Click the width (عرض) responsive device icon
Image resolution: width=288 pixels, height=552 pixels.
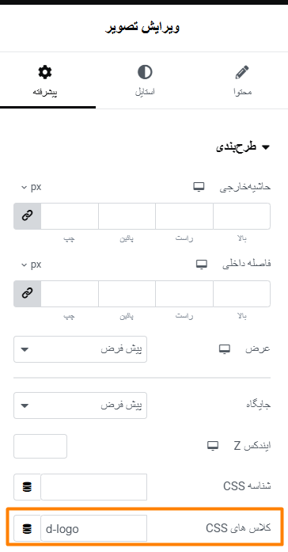click(x=225, y=349)
